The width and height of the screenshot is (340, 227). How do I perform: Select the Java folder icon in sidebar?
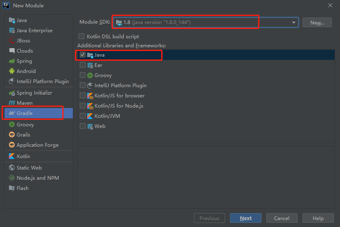pyautogui.click(x=12, y=20)
